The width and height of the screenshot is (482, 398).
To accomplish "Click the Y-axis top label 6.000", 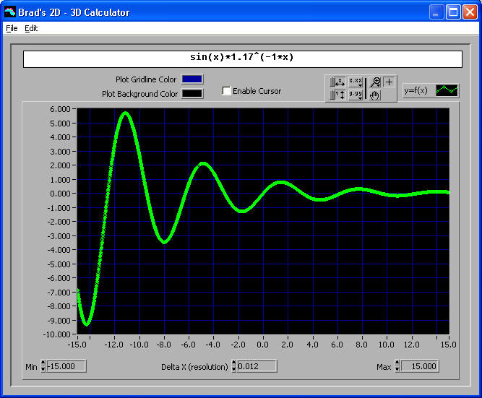I will point(60,109).
